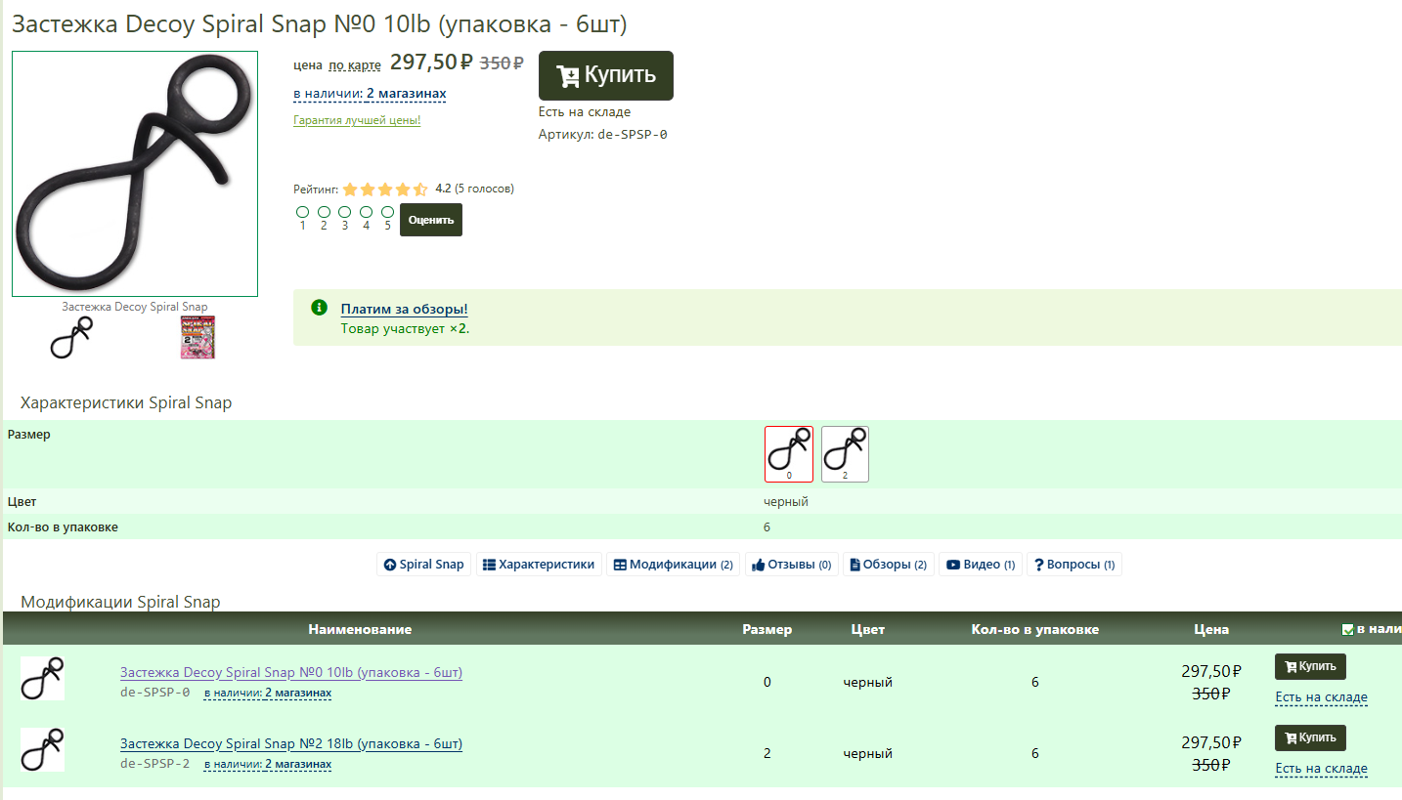Sort by the Цена column header

point(1211,629)
